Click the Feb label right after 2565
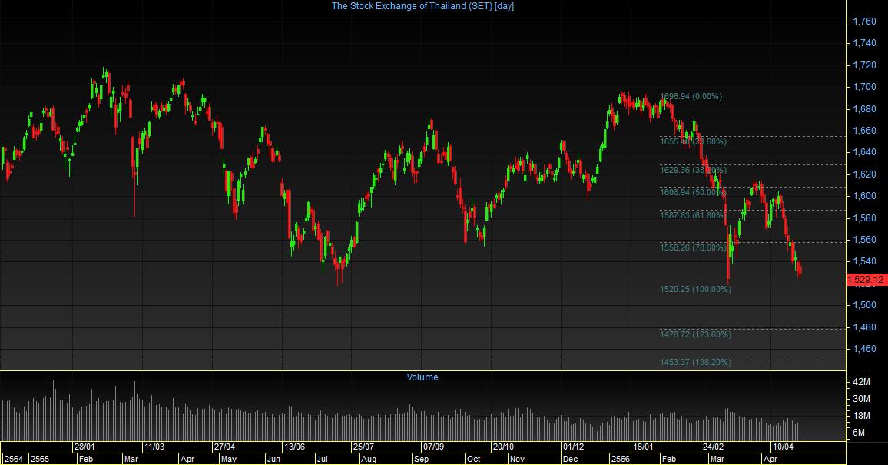Screen dimensions: 888x465 pos(85,460)
